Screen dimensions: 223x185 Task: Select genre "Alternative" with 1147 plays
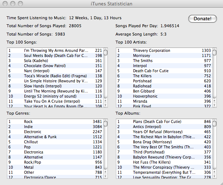55,157
